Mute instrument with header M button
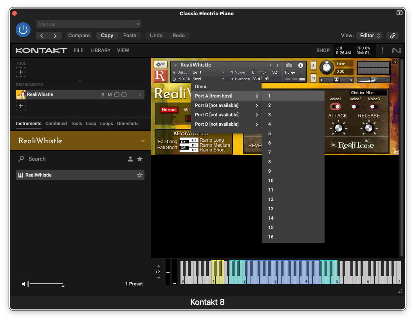Viewport: 415px width, 321px height. [x=313, y=78]
